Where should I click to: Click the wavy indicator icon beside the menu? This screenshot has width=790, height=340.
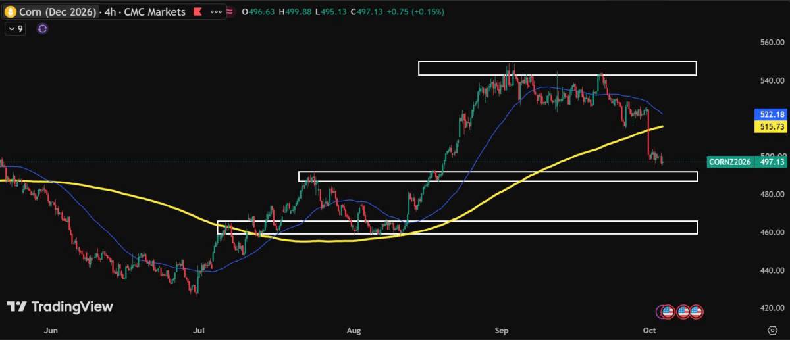(x=230, y=12)
